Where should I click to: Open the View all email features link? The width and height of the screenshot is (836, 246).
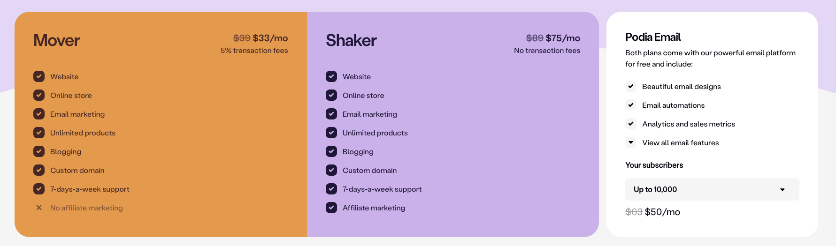[x=680, y=143]
